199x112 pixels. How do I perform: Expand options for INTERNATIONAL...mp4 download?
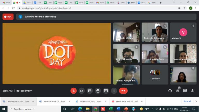[106, 101]
